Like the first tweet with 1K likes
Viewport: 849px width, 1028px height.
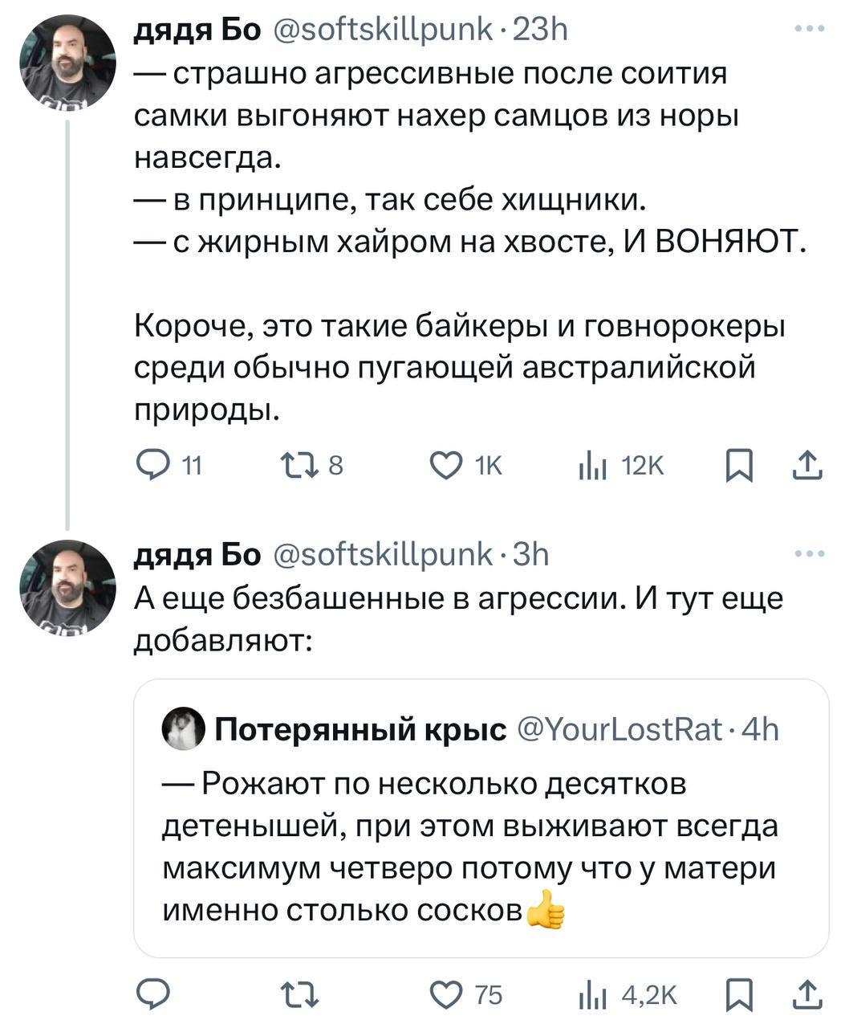point(447,466)
